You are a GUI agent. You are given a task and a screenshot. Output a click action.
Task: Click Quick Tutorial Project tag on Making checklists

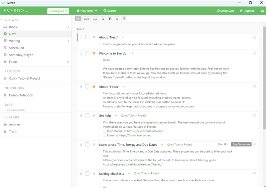[x=146, y=173]
